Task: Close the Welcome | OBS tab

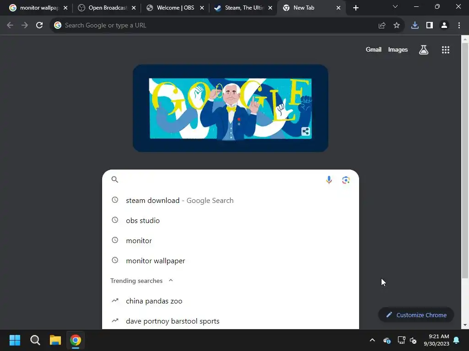Action: click(202, 8)
